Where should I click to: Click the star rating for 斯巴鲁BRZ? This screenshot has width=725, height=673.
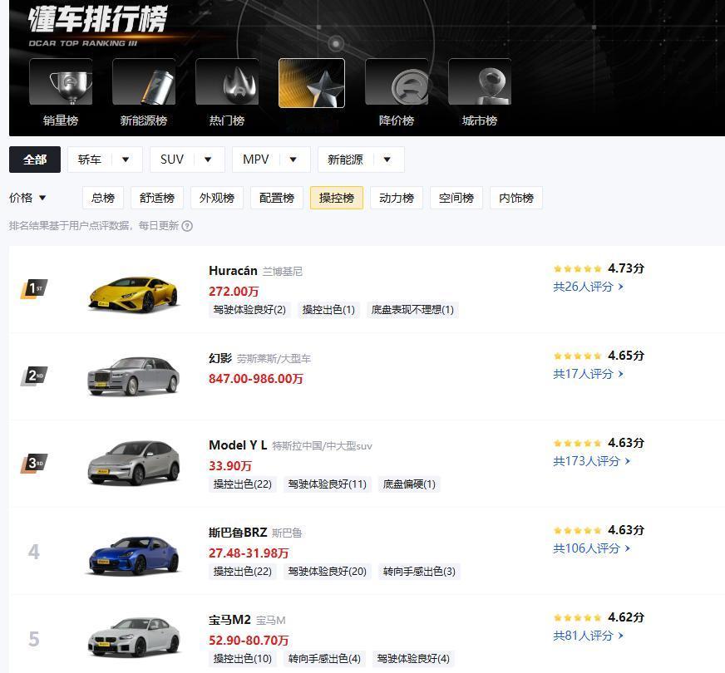click(578, 530)
